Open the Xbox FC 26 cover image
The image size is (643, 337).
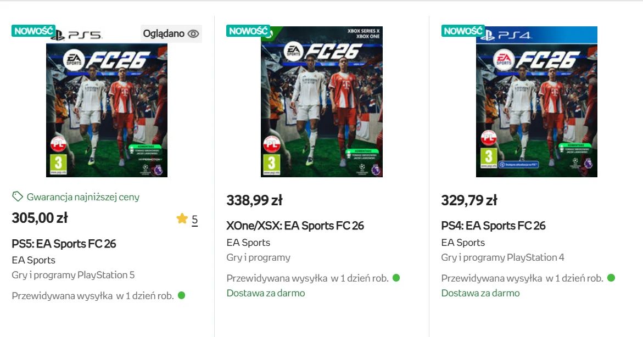pos(322,102)
